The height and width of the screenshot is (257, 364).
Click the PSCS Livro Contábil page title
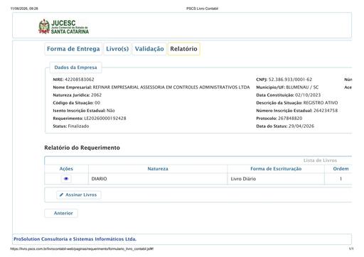tap(202, 9)
